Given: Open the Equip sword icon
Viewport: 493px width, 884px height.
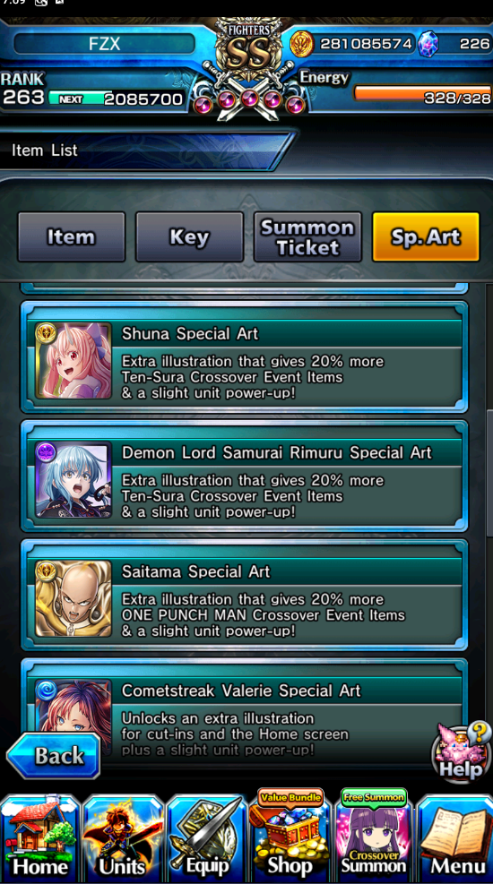Looking at the screenshot, I should (206, 837).
